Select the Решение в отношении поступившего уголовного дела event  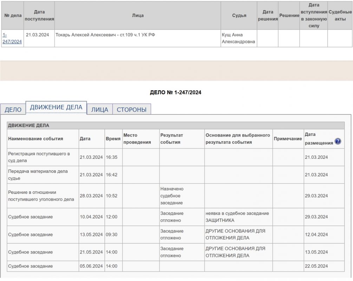click(x=41, y=196)
